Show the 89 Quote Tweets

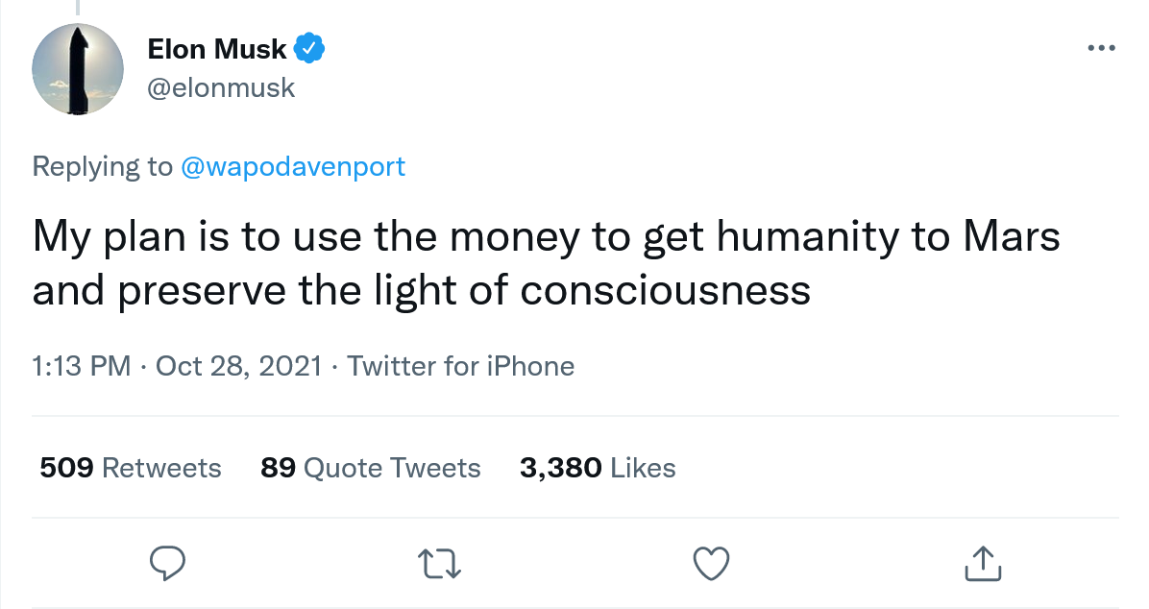coord(371,468)
